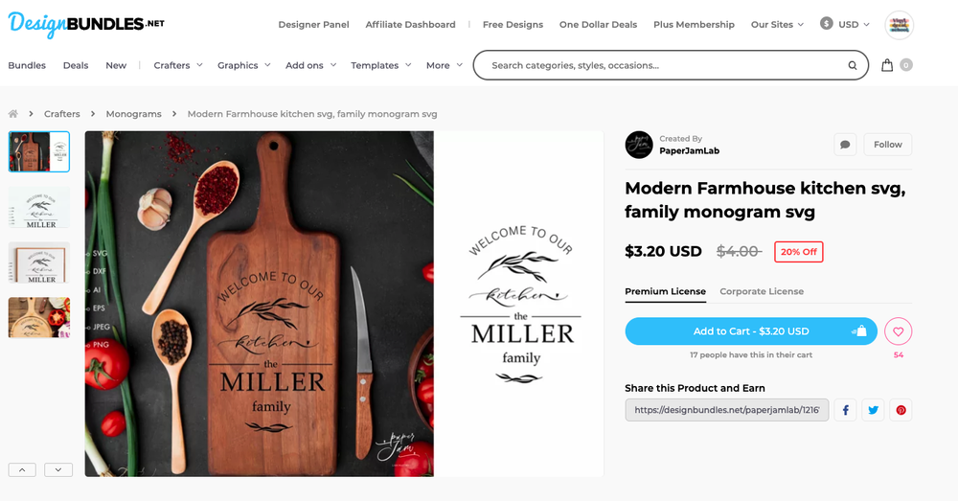The width and height of the screenshot is (958, 501).
Task: Click the home breadcrumb icon
Action: [x=12, y=114]
